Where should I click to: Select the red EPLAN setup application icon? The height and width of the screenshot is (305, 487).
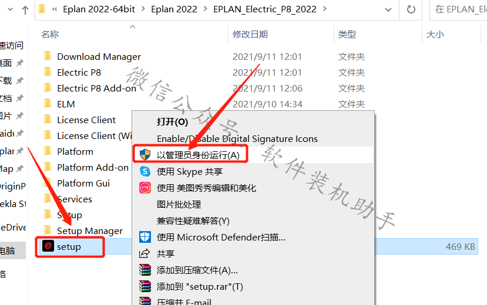pos(48,246)
